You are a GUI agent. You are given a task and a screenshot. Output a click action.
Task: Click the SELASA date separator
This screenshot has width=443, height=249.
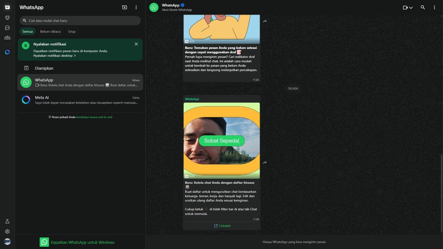293,89
